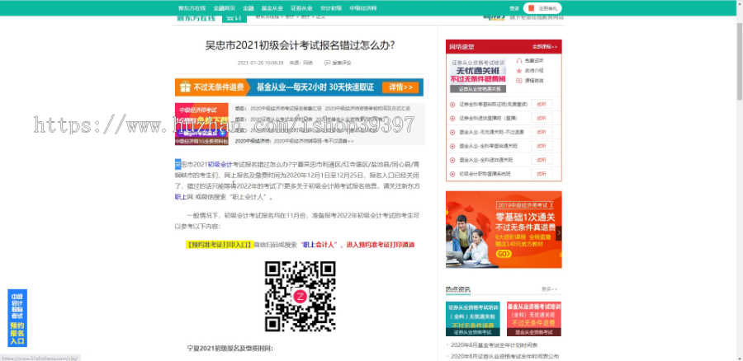Image resolution: width=743 pixels, height=361 pixels.
Task: Click the floating 中级会计职称考试 预约报名入口 banner
Action: pyautogui.click(x=17, y=318)
